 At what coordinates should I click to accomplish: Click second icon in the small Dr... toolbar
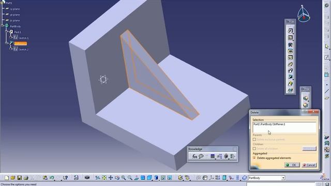[305, 105]
